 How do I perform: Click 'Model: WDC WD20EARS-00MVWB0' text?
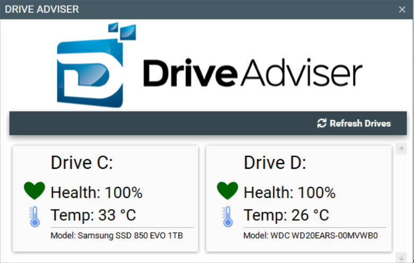point(311,235)
